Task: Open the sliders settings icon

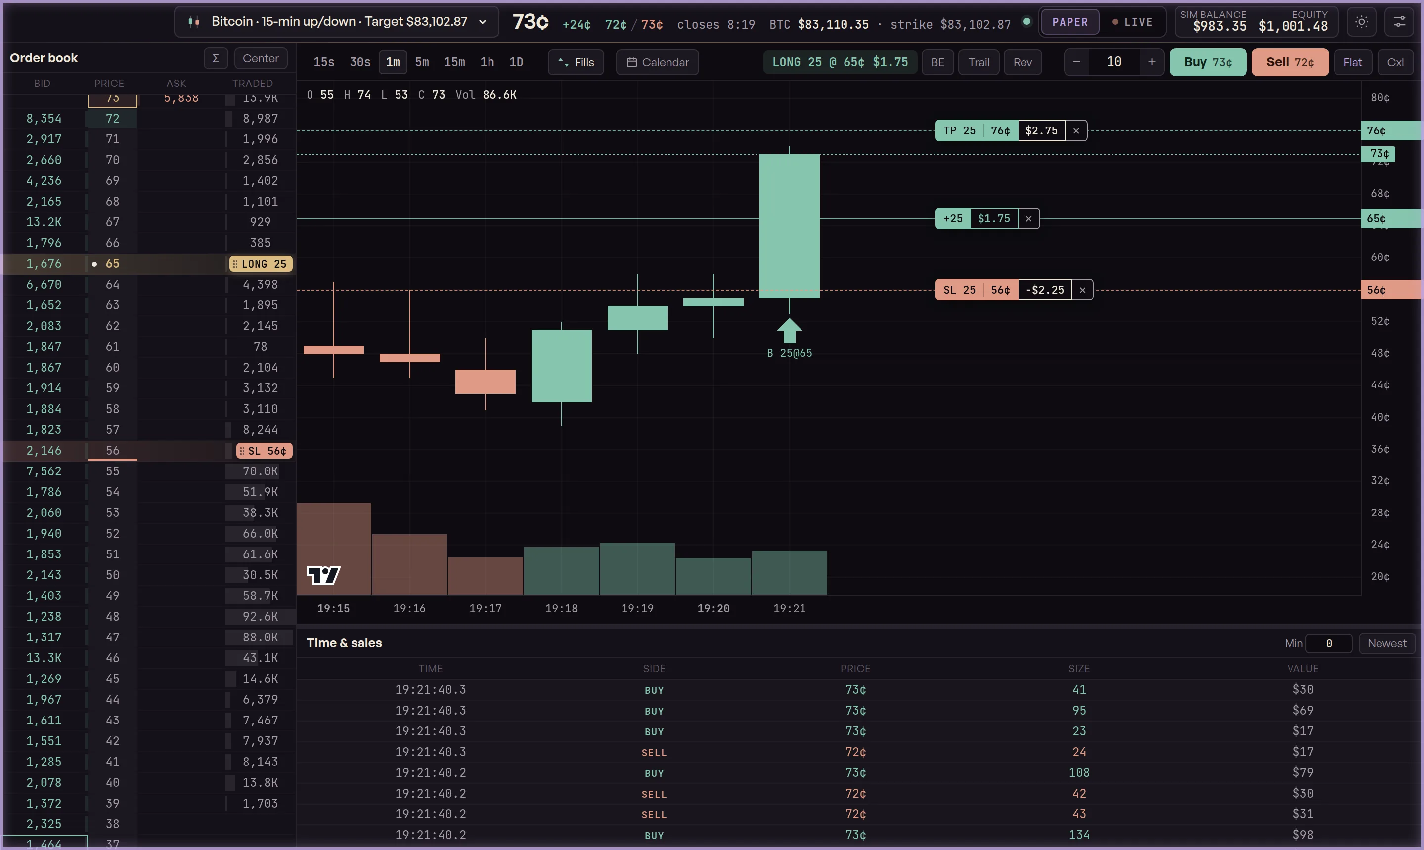Action: [x=1399, y=22]
